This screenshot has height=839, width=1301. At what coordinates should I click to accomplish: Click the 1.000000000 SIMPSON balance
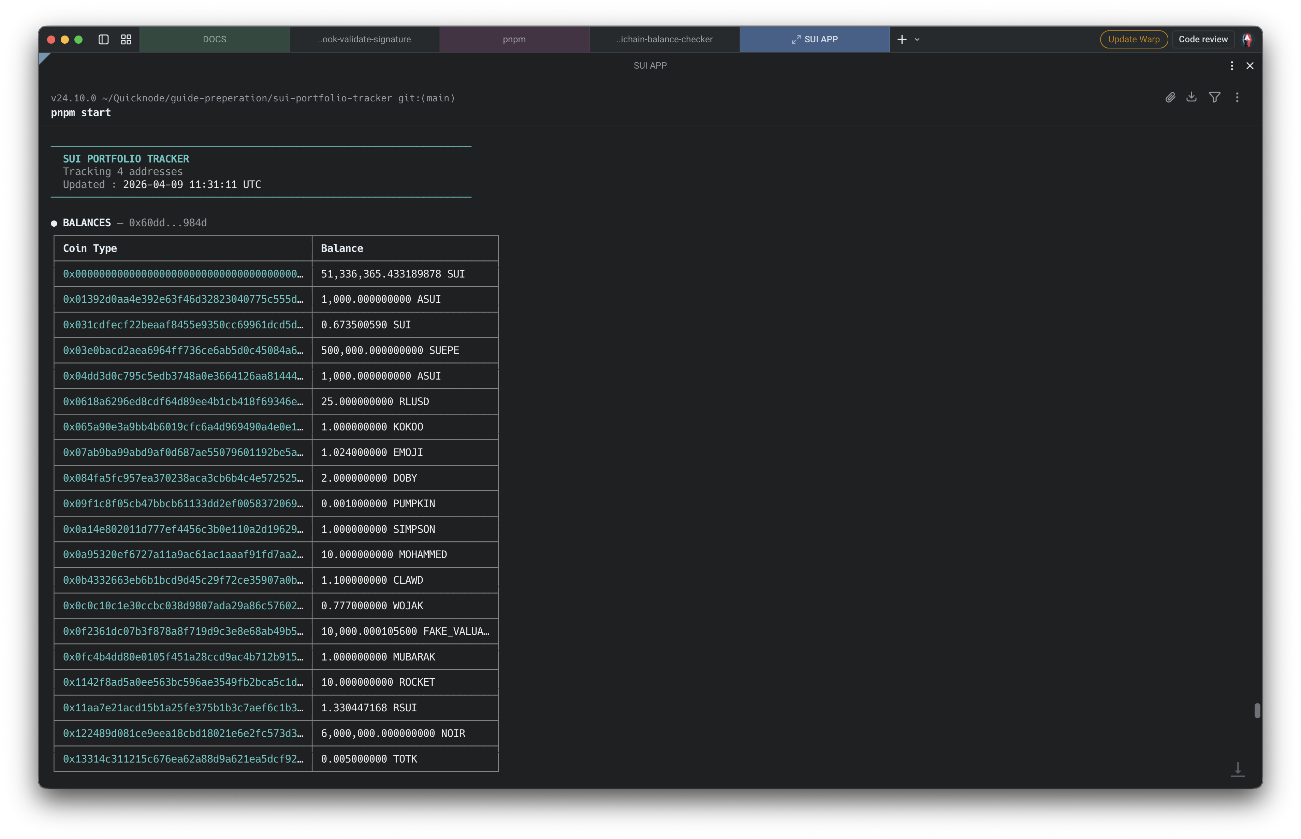pyautogui.click(x=378, y=529)
